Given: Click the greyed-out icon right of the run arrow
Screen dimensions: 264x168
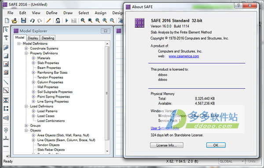Looking at the screenshot, I should (74, 21).
